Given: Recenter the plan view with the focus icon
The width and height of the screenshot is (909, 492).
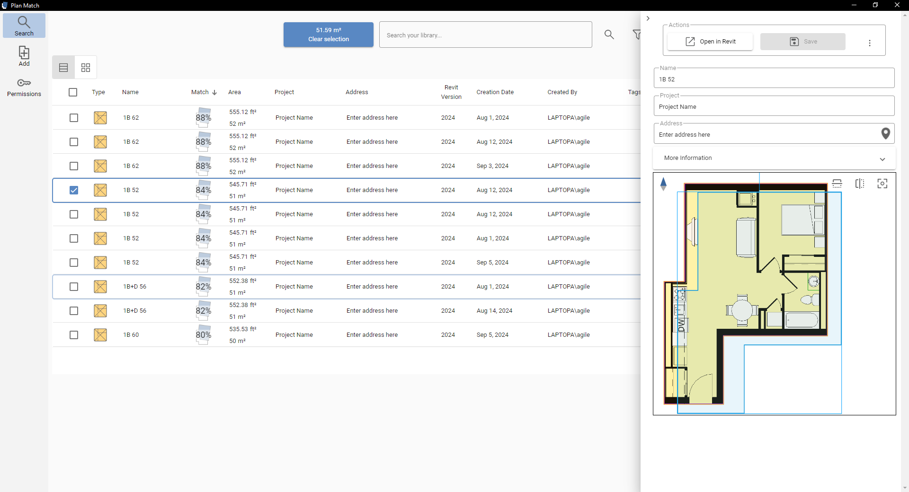Looking at the screenshot, I should pyautogui.click(x=882, y=184).
